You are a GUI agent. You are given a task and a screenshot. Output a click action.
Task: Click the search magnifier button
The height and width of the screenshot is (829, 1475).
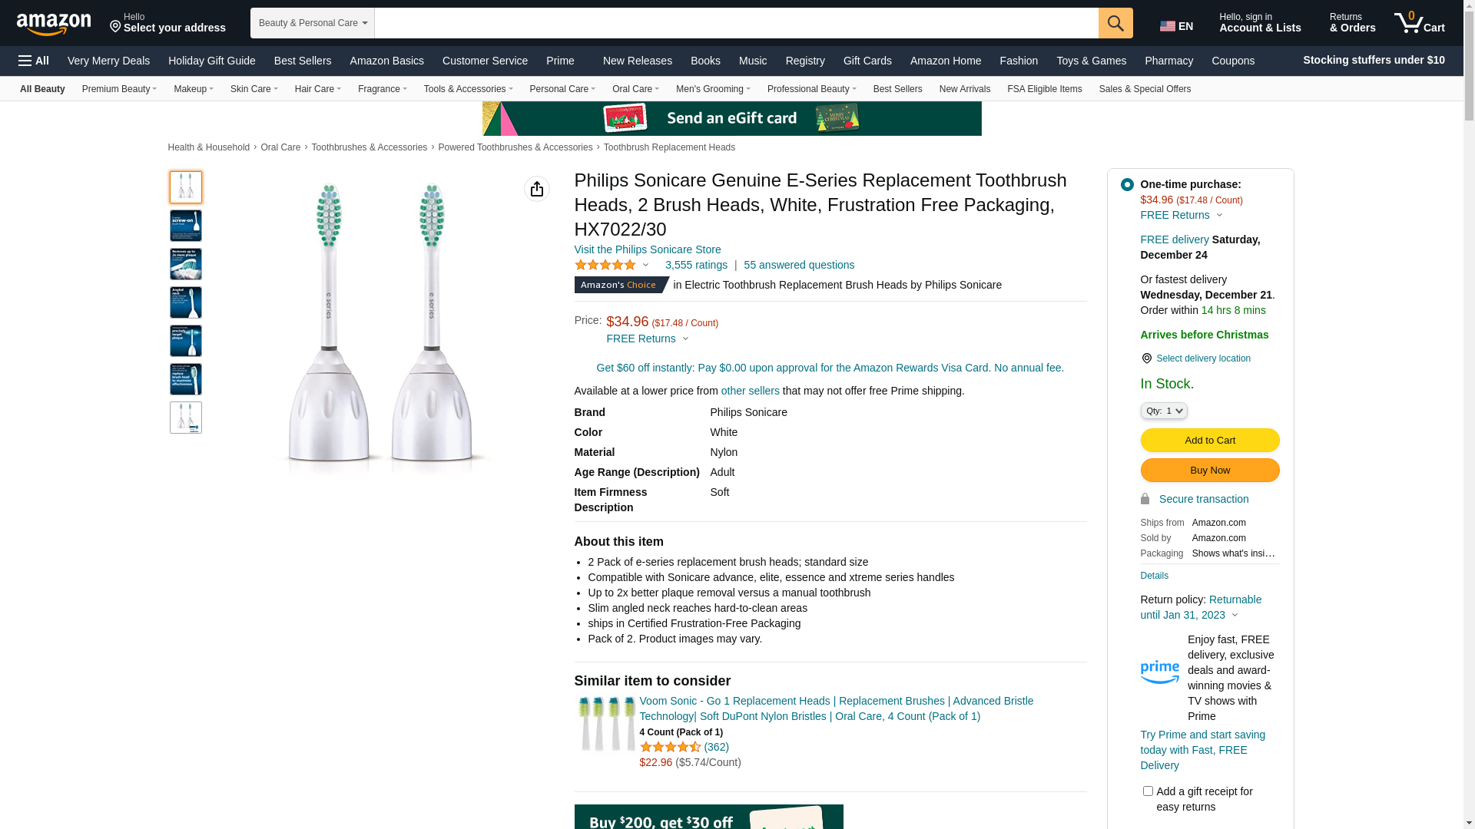point(1115,23)
